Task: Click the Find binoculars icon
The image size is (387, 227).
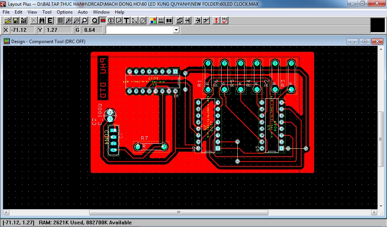Action: 42,20
